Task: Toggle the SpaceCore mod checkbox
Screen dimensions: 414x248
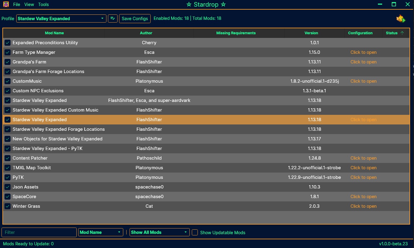Action: coord(8,197)
